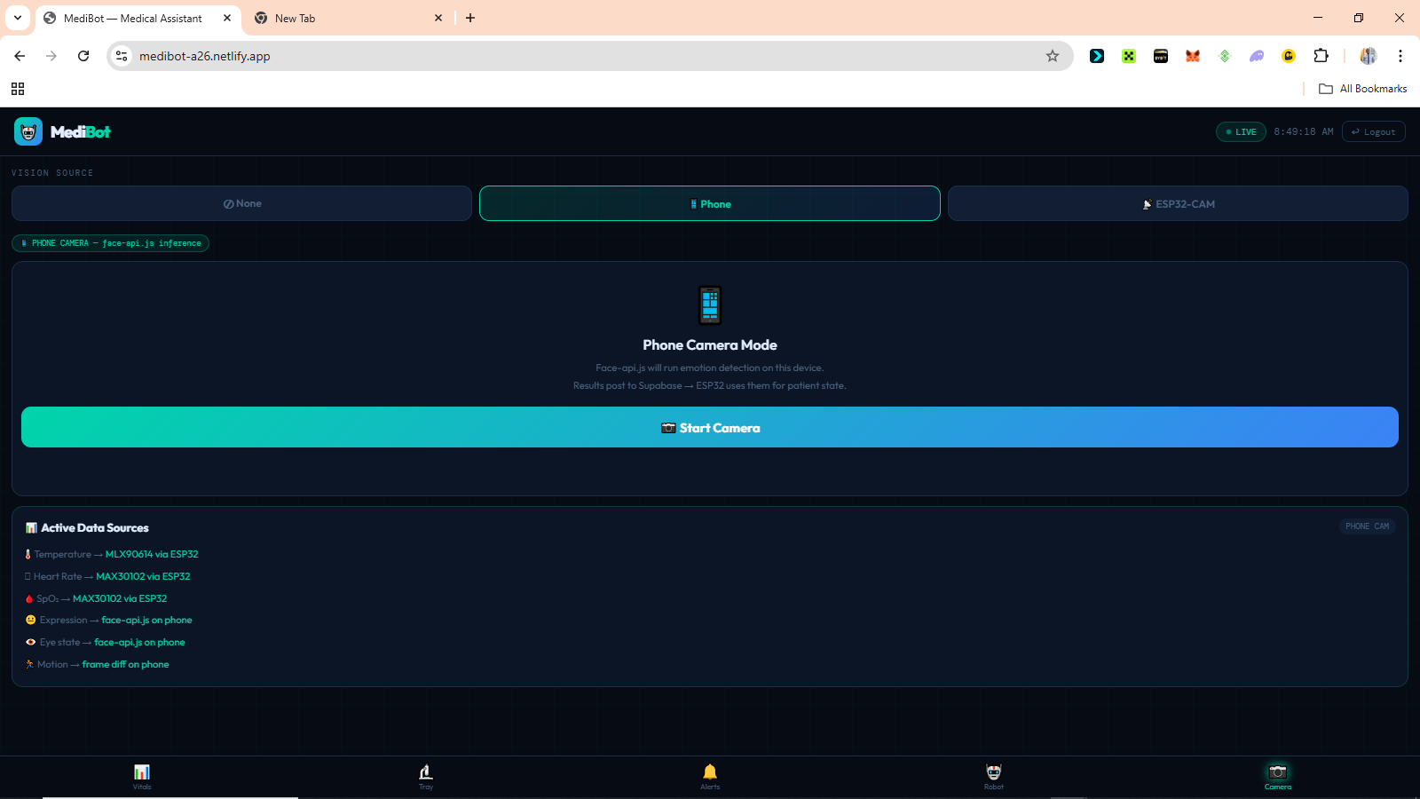1420x799 pixels.
Task: Open a new browser tab
Action: tap(470, 18)
